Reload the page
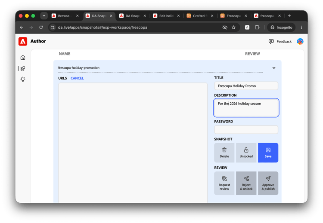Screen dimensions: 323x223 41,27
